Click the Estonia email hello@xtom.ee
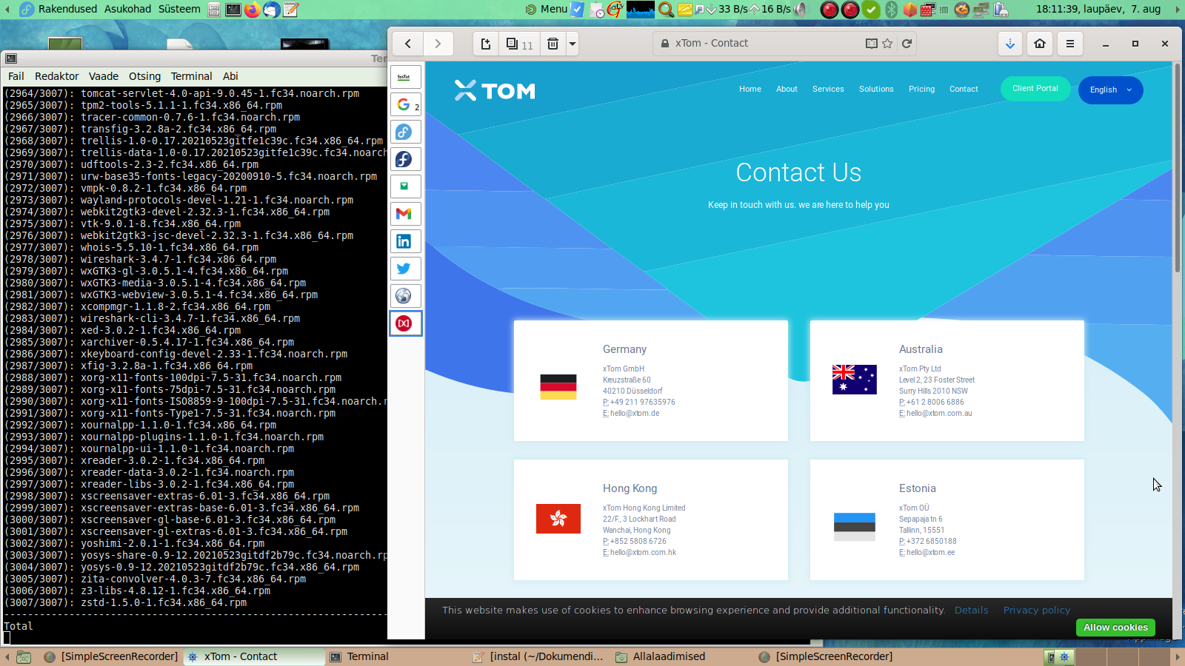1185x666 pixels. (x=931, y=553)
